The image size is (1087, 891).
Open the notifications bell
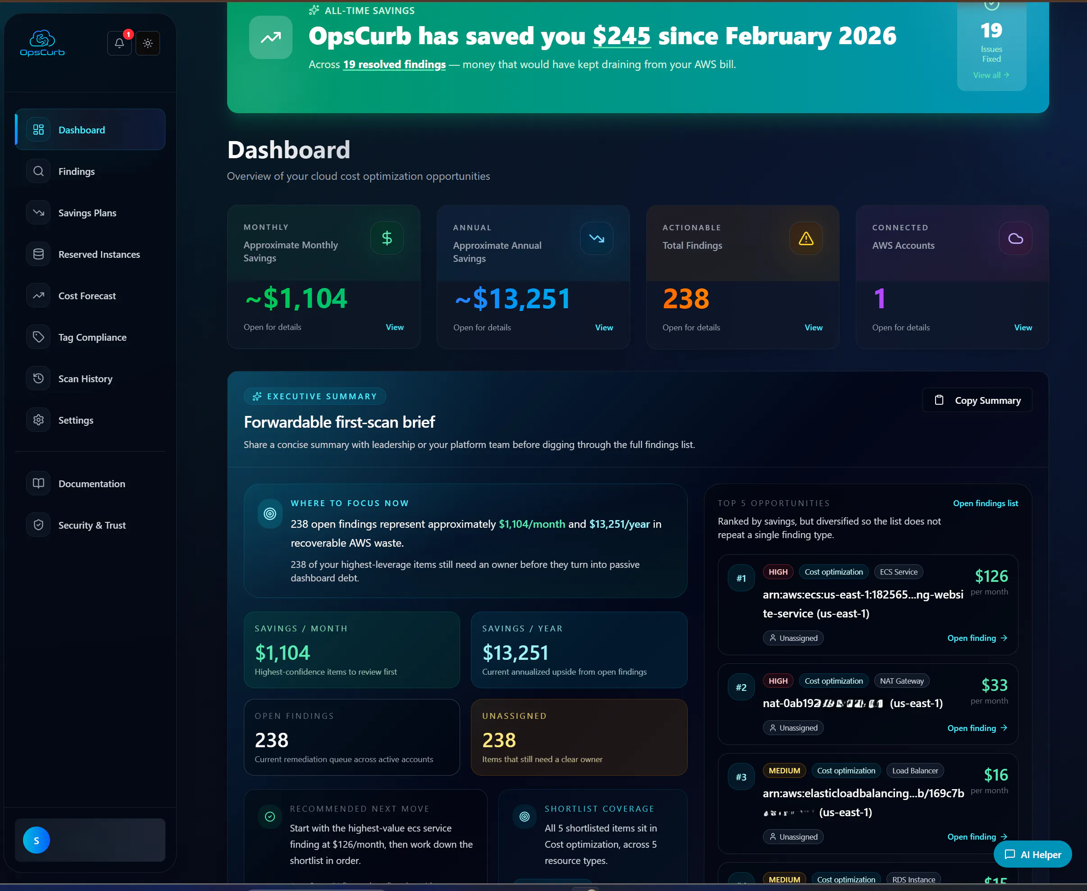(119, 43)
